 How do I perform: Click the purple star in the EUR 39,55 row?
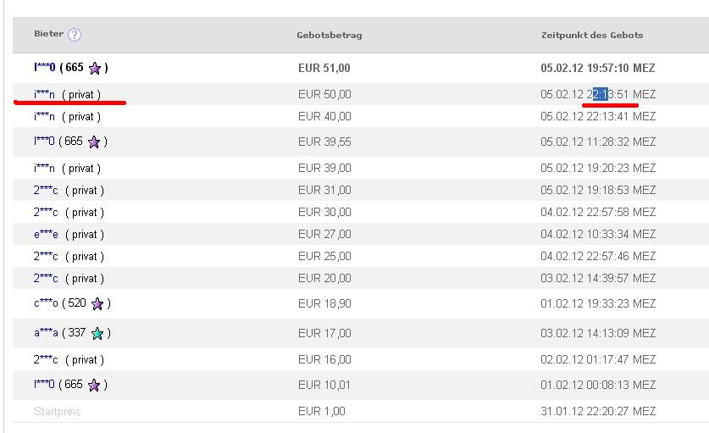[94, 142]
